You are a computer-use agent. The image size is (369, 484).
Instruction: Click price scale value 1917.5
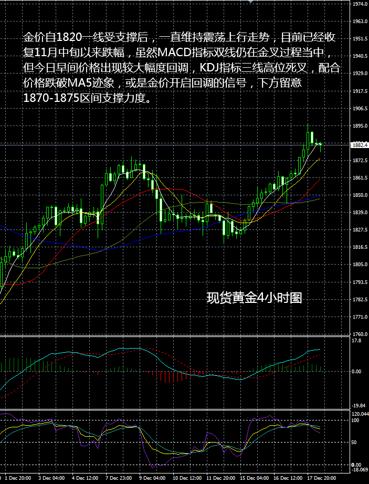click(360, 91)
